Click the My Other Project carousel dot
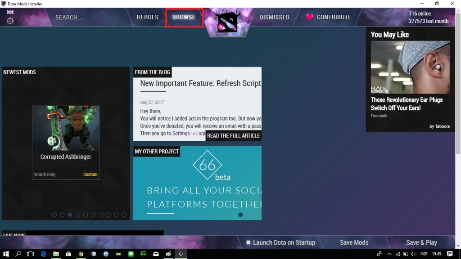 pos(240,214)
